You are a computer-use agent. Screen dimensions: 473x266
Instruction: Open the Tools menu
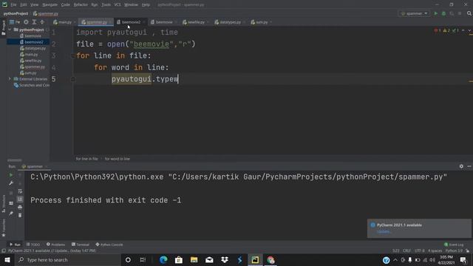click(x=106, y=5)
